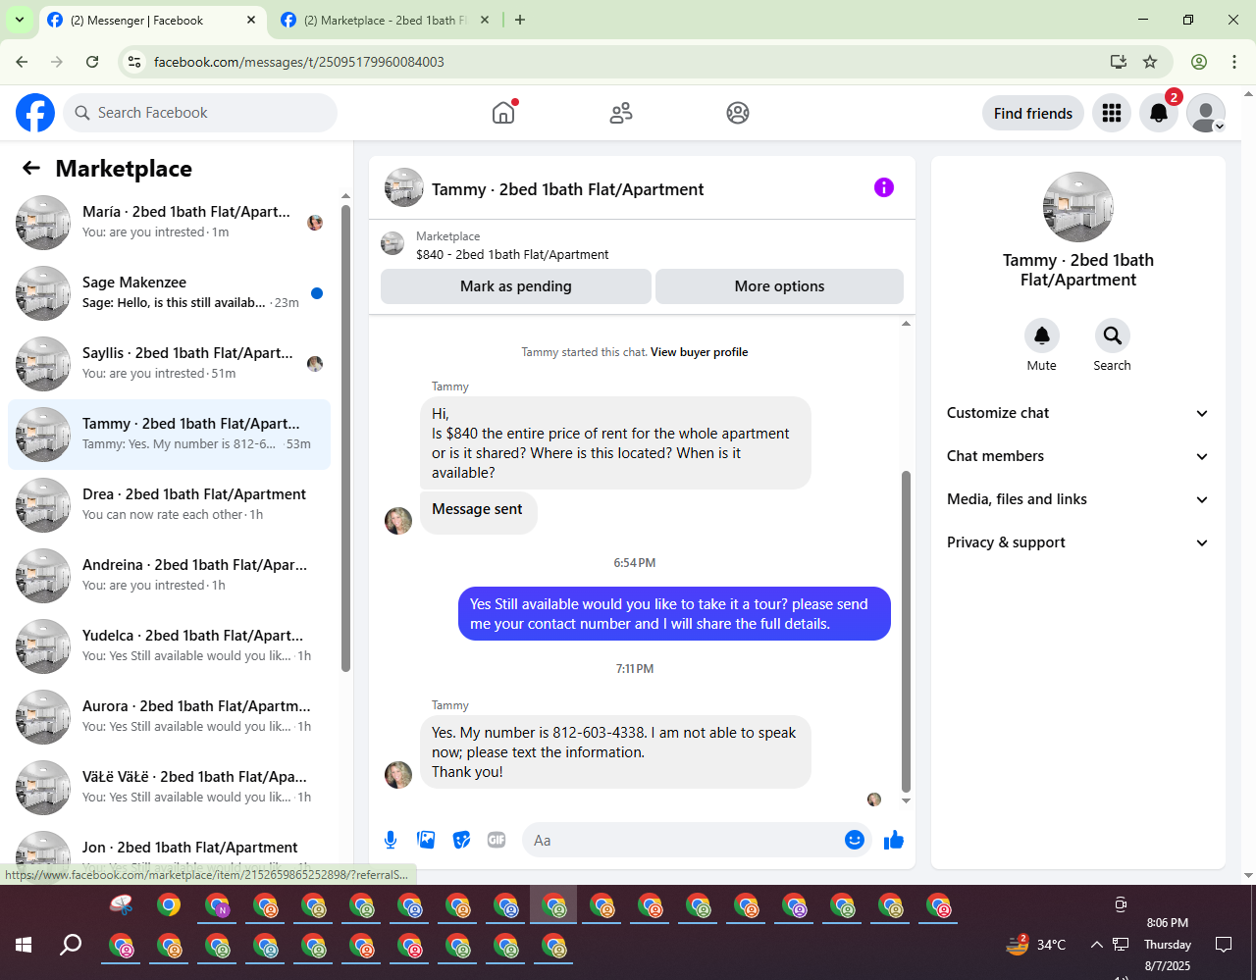Click the browser back arrow
Screen dimensions: 1256x980
[22, 62]
